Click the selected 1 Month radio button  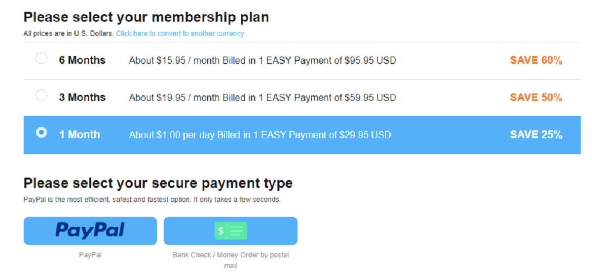tap(41, 132)
